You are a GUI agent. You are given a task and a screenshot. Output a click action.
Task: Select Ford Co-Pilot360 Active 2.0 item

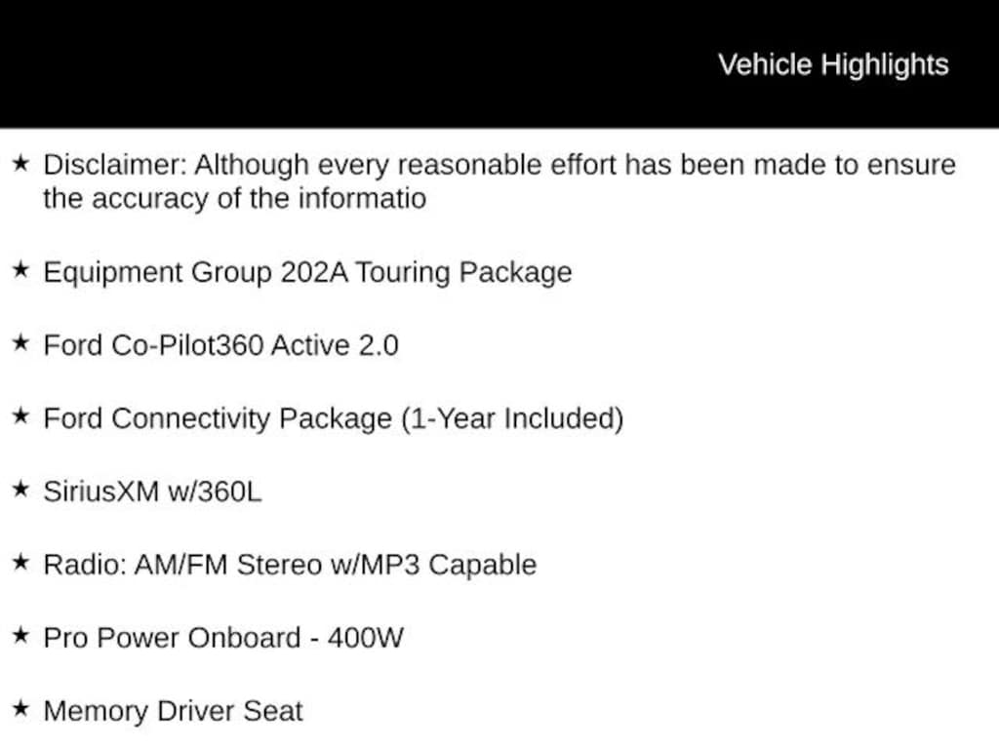(221, 345)
